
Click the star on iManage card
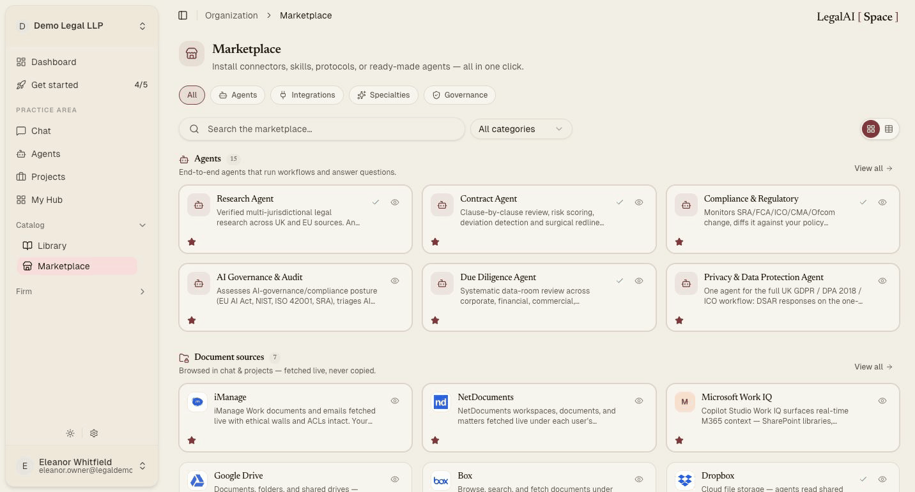192,440
